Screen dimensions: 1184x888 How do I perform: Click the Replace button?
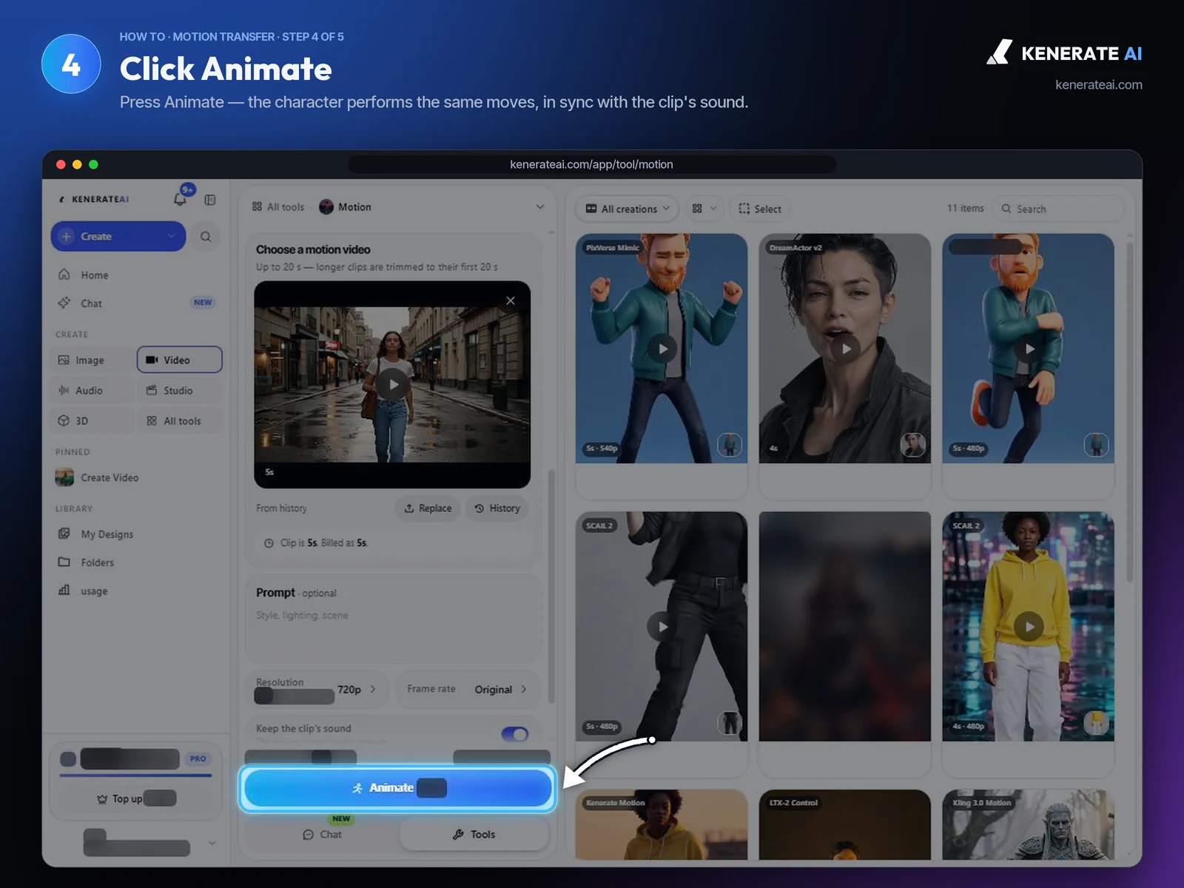tap(428, 508)
